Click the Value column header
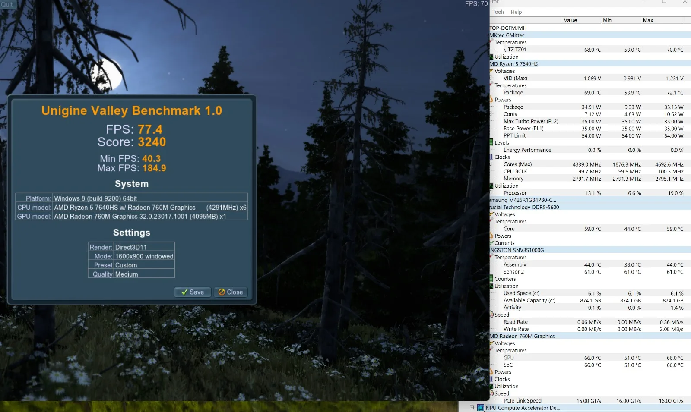691x412 pixels. (x=581, y=20)
